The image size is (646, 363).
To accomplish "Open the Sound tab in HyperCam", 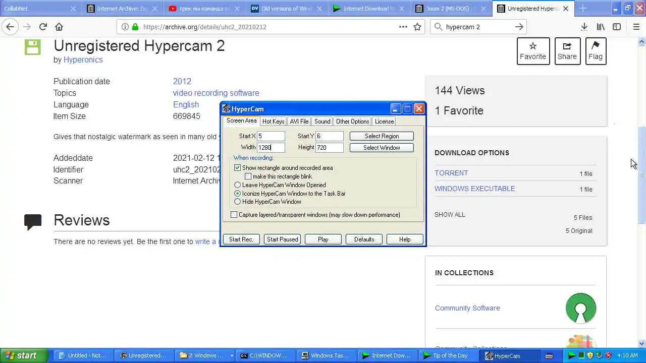I will click(322, 121).
